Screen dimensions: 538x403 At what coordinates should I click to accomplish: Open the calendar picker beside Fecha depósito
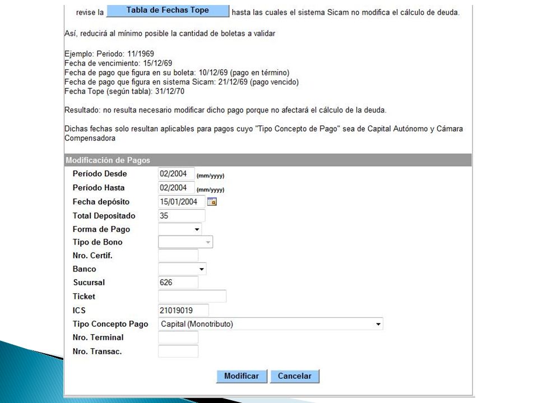212,202
